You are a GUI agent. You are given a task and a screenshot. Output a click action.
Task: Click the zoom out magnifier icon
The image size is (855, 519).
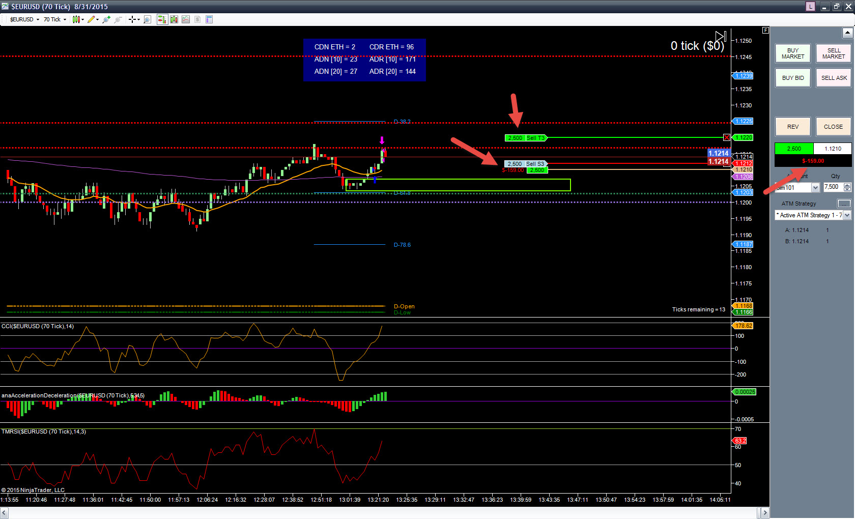click(118, 19)
